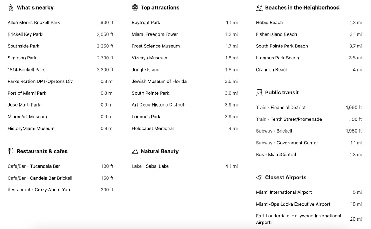
Task: Click "Lummus Park" under Top attractions
Action: [x=146, y=117]
